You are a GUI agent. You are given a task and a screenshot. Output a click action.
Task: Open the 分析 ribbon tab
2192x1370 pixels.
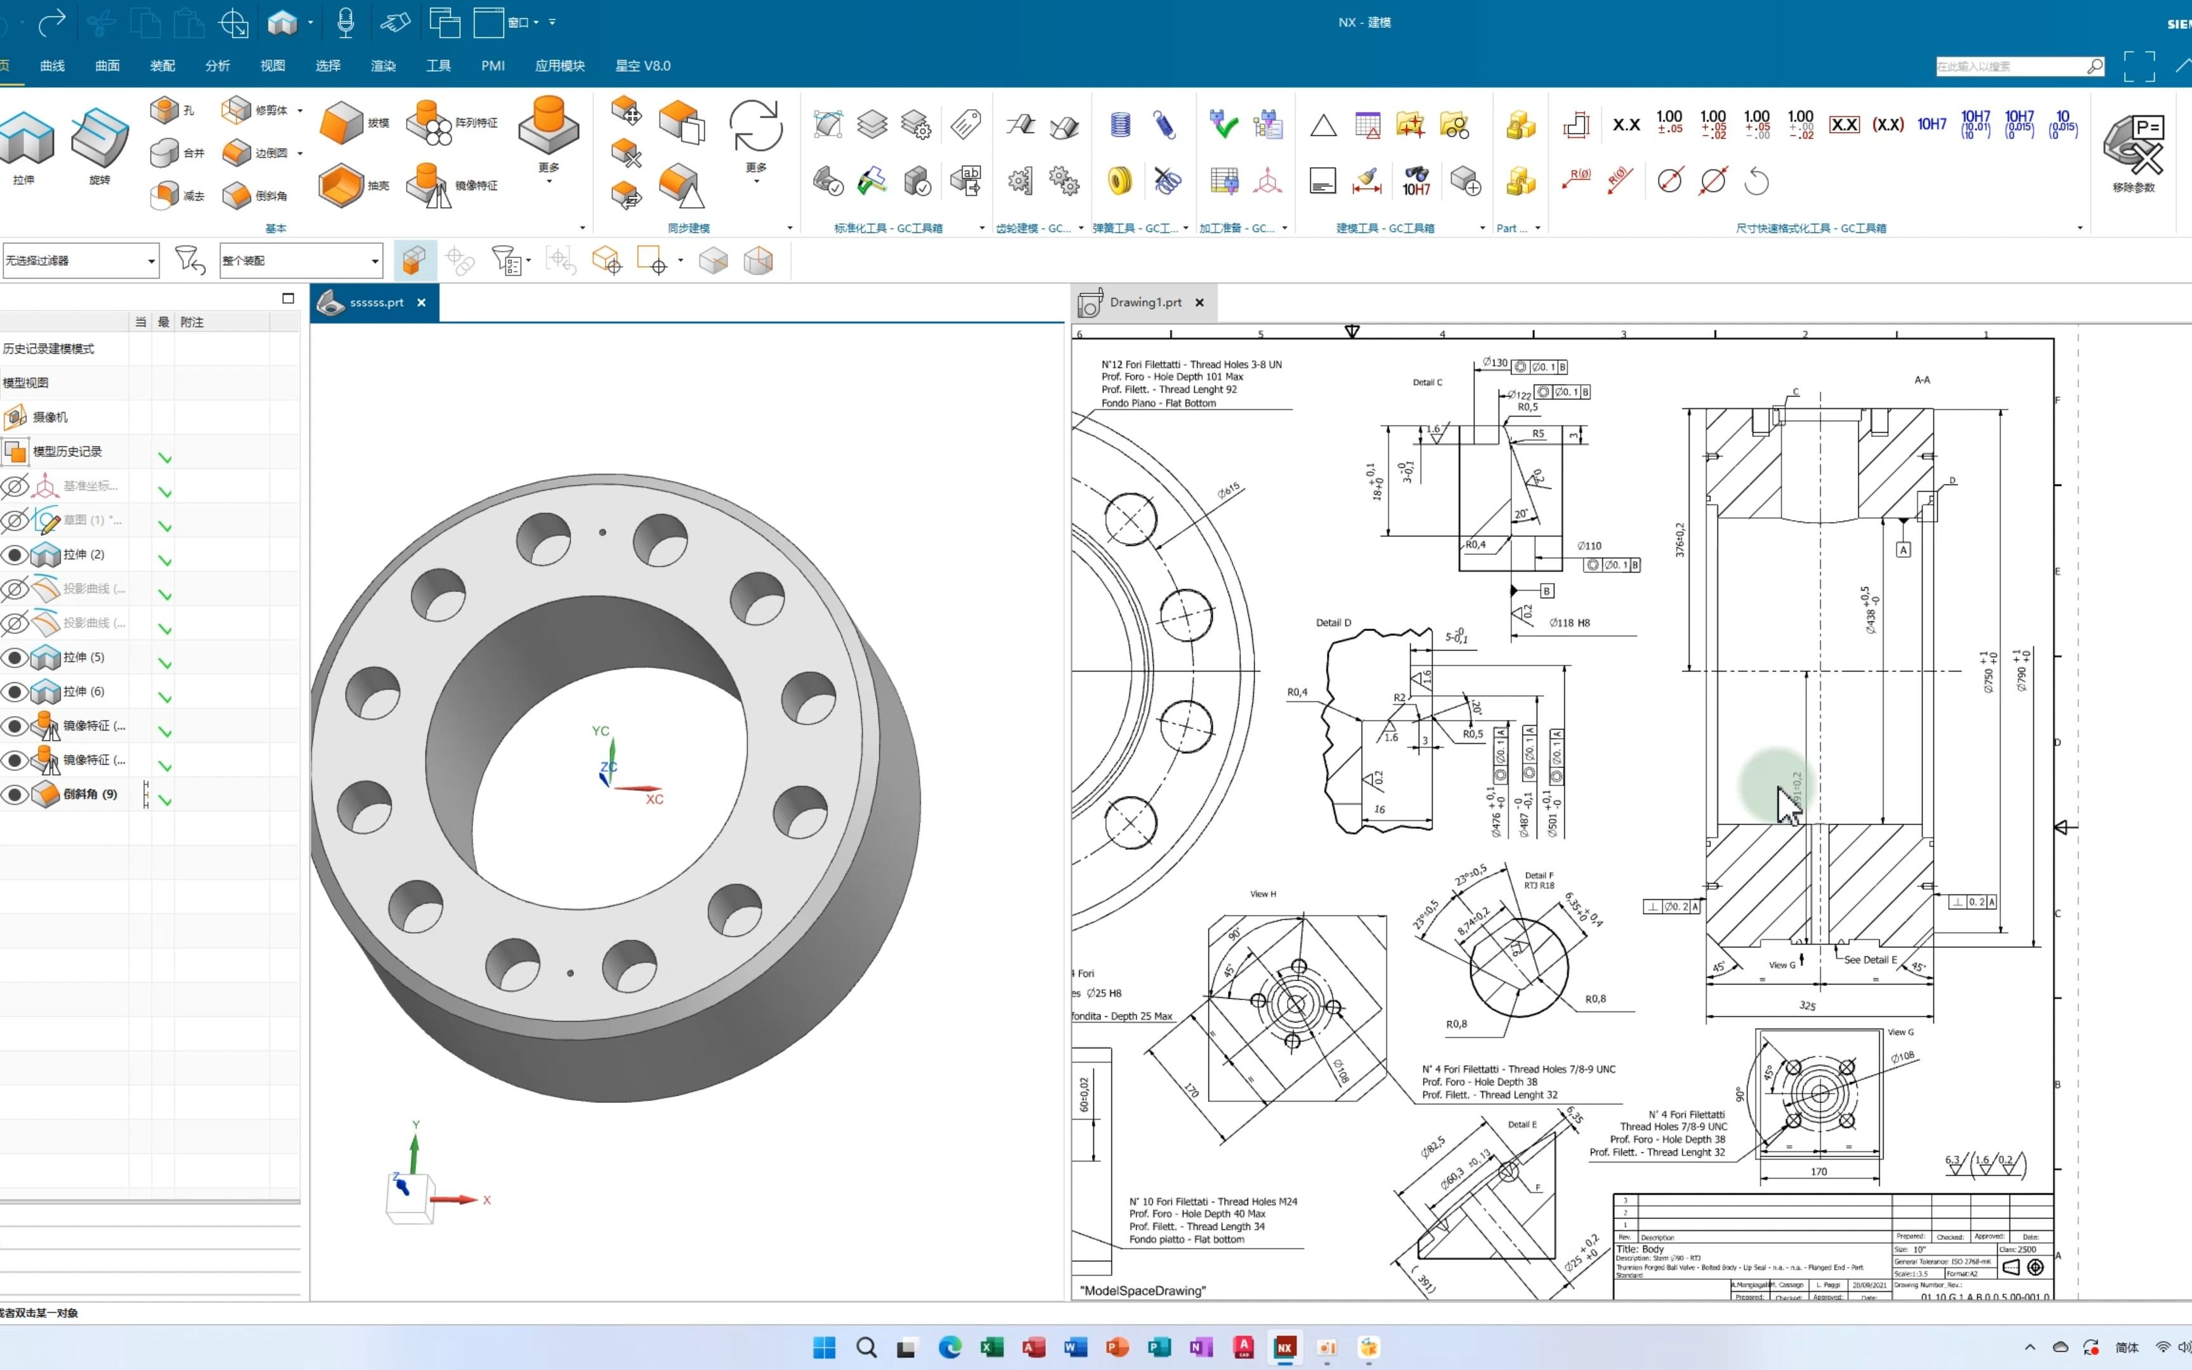[x=218, y=65]
